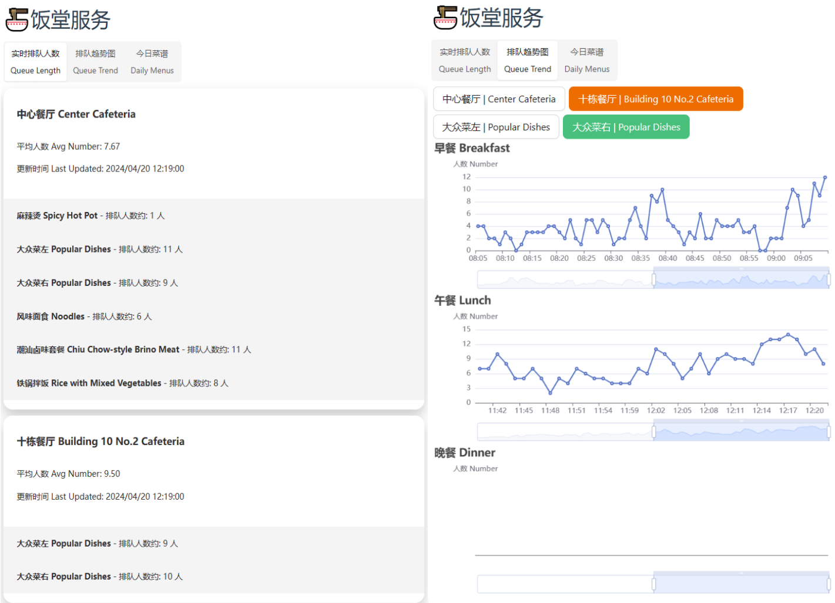Image resolution: width=835 pixels, height=603 pixels.
Task: Click the 12:02 label on Lunch axis
Action: [656, 410]
